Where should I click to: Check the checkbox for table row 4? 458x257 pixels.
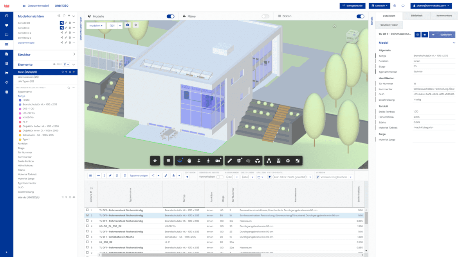87,226
